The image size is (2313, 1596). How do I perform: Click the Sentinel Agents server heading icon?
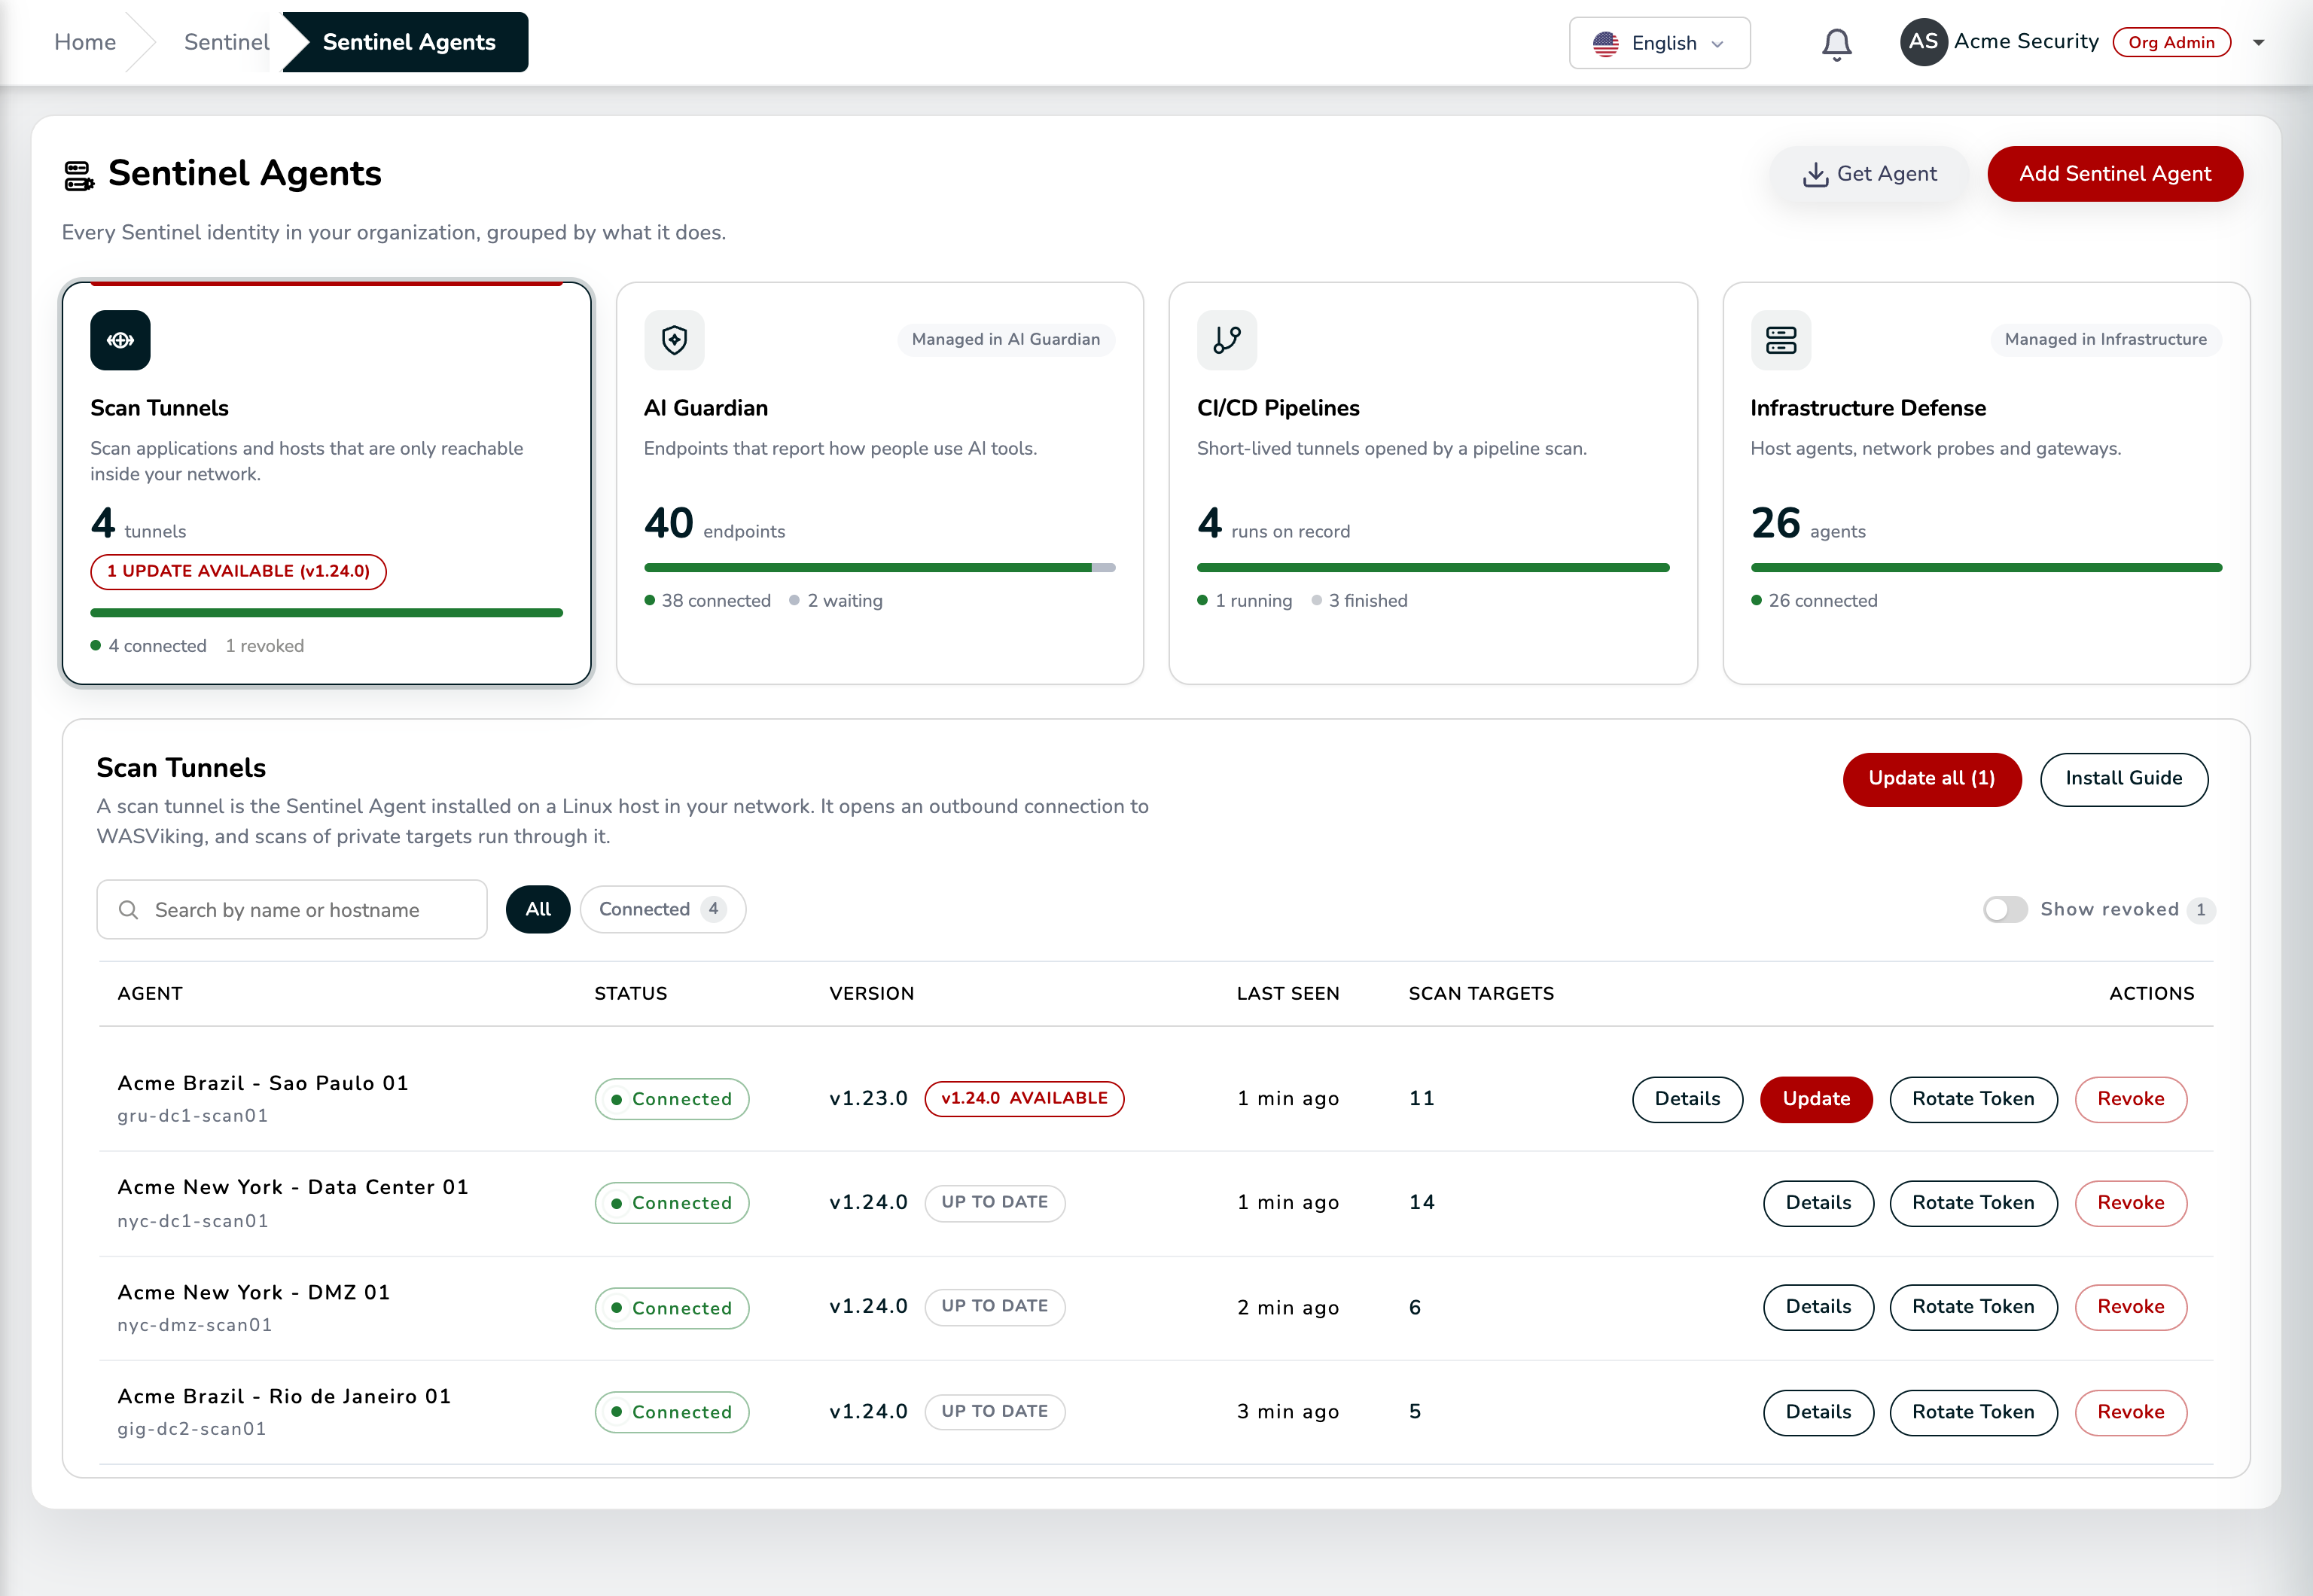tap(79, 175)
